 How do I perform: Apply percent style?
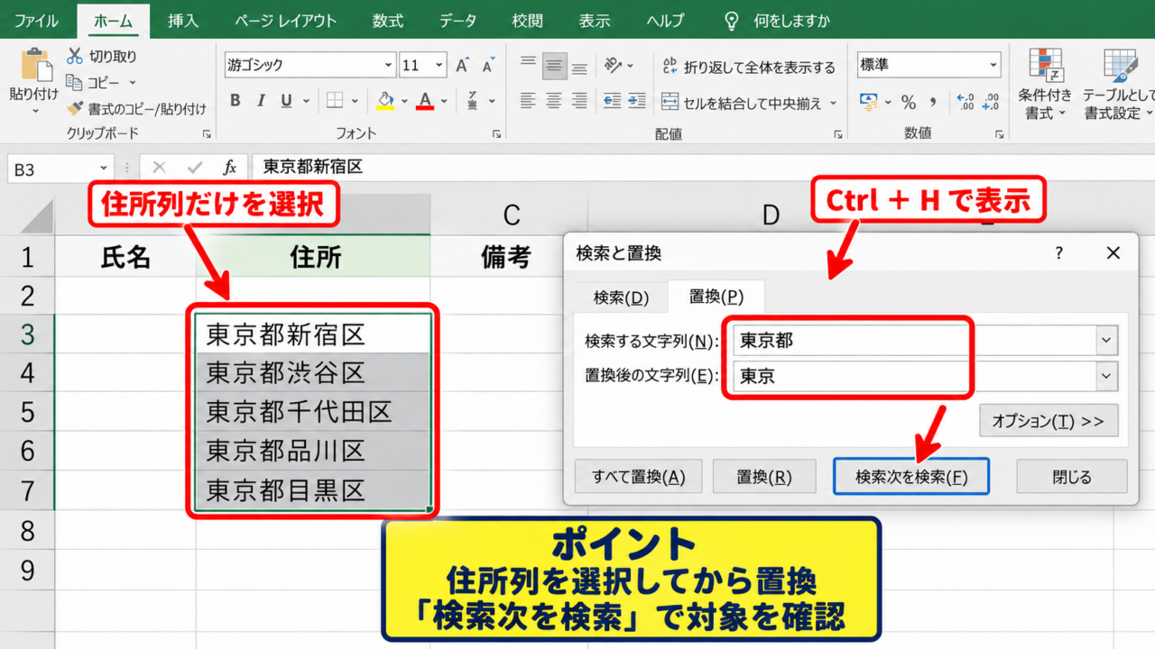(x=909, y=102)
